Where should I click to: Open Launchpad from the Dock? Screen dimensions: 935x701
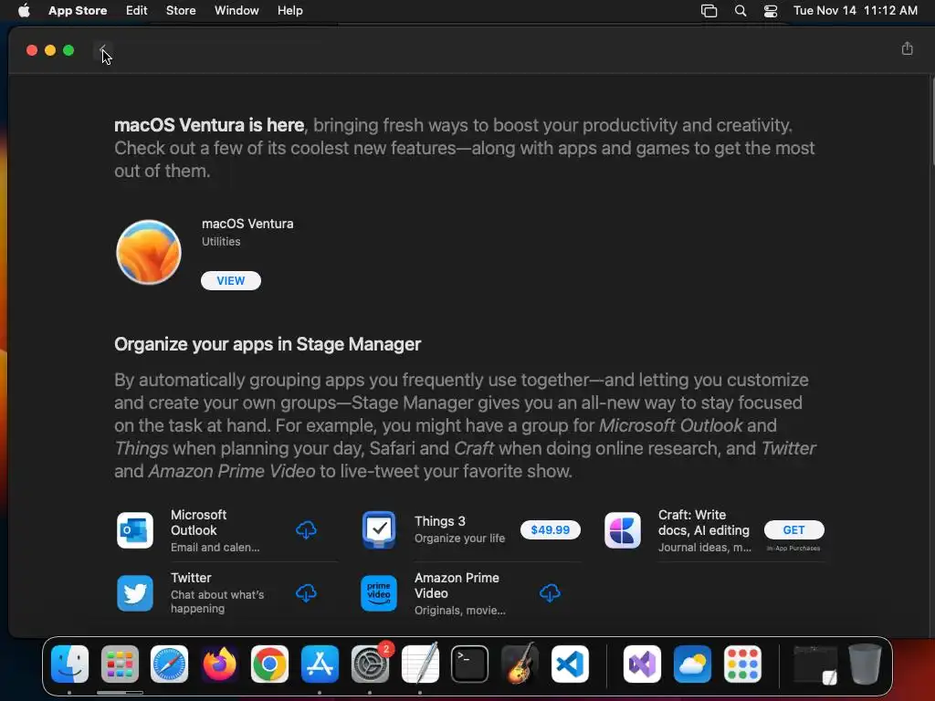(x=120, y=664)
